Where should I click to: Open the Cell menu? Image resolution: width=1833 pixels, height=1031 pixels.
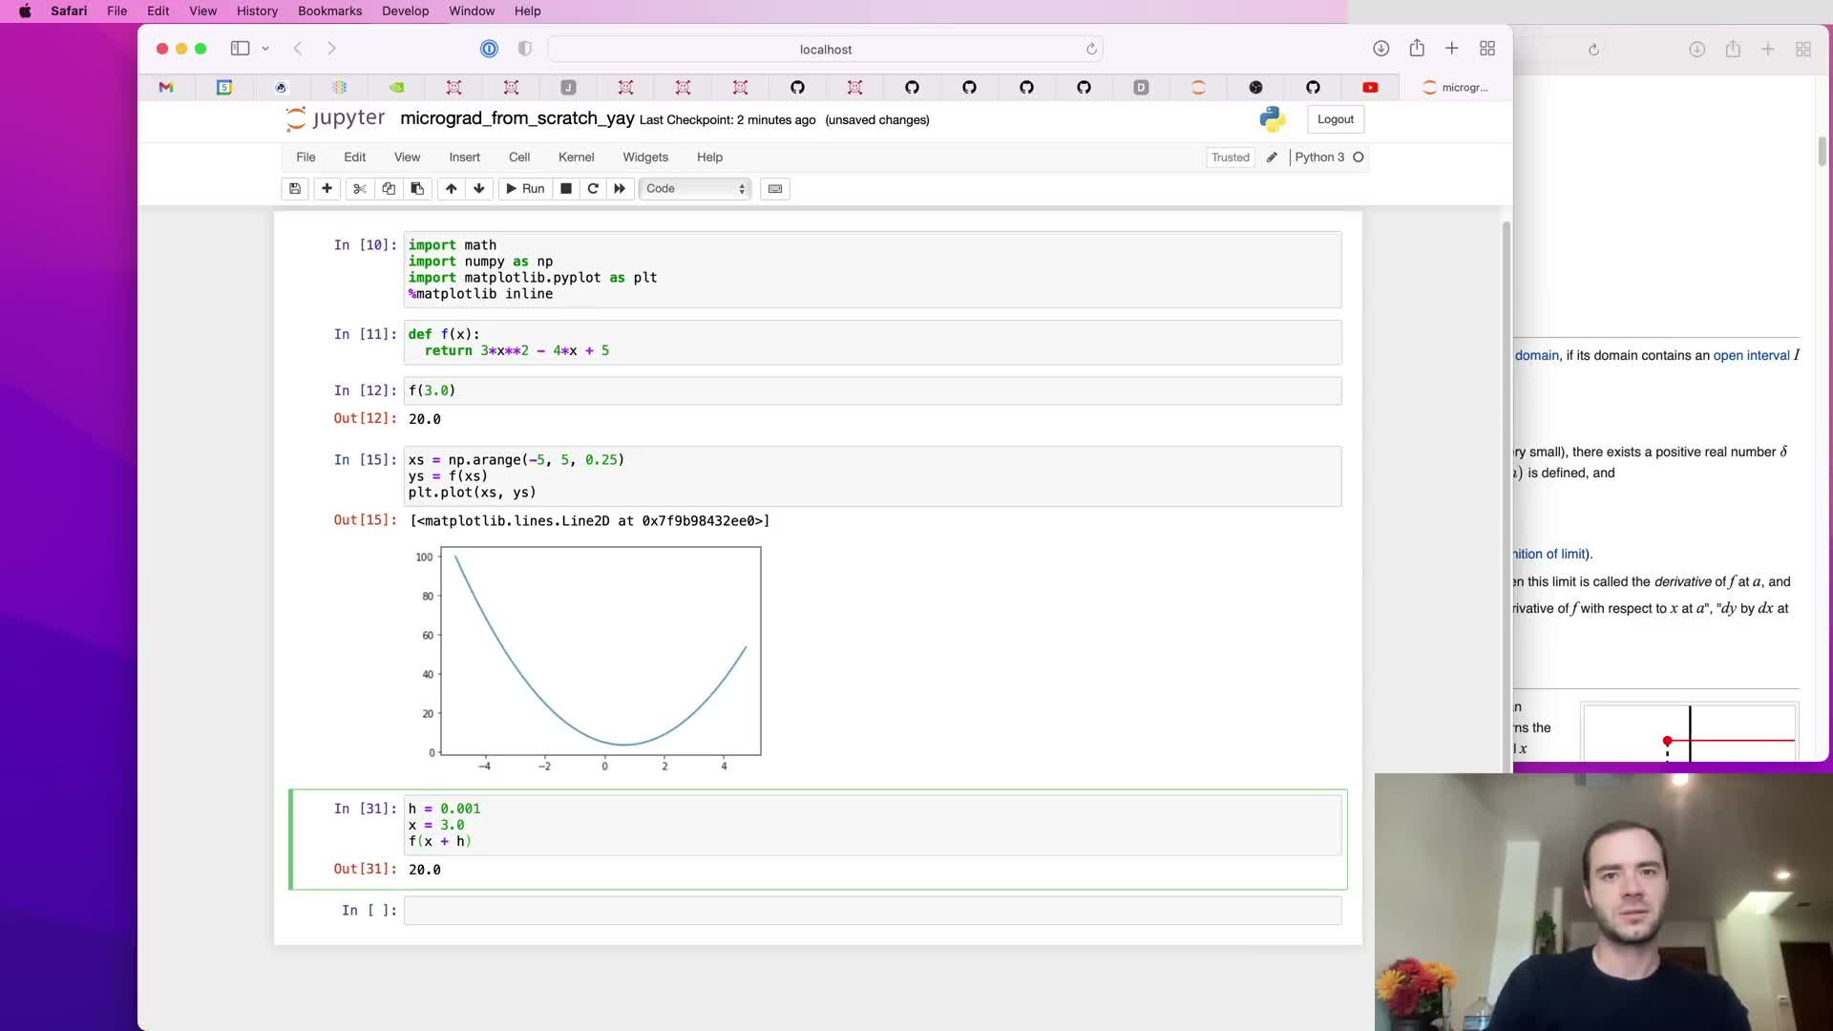tap(518, 158)
